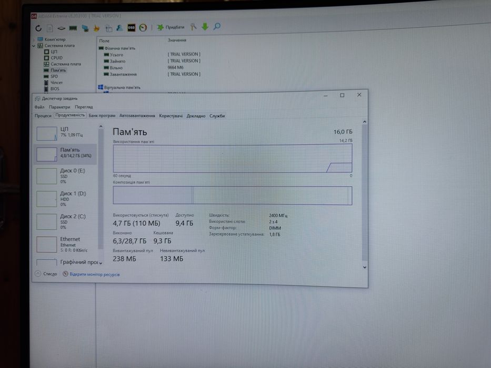This screenshot has height=368, width=491.
Task: Click the AIDA64 Refresh toolbar icon
Action: coord(38,28)
